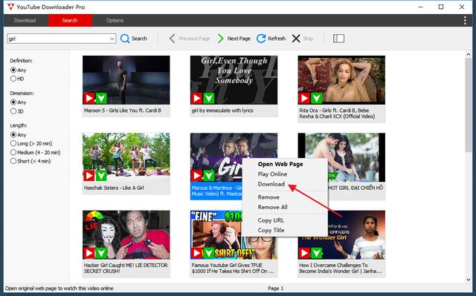The image size is (476, 296).
Task: Choose Remove from context menu
Action: click(268, 197)
